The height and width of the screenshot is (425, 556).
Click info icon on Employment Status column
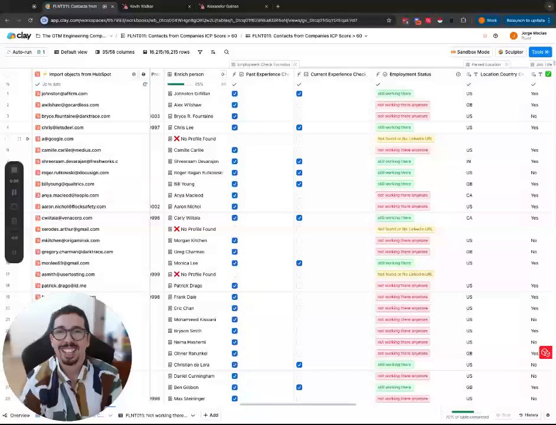click(458, 74)
